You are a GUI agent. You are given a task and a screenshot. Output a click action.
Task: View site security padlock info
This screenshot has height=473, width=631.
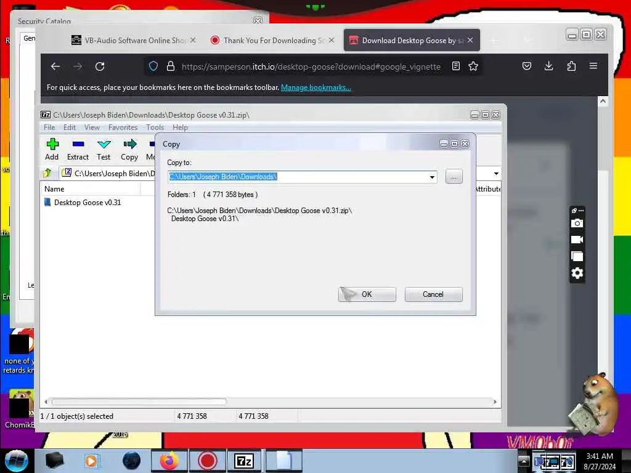click(171, 67)
